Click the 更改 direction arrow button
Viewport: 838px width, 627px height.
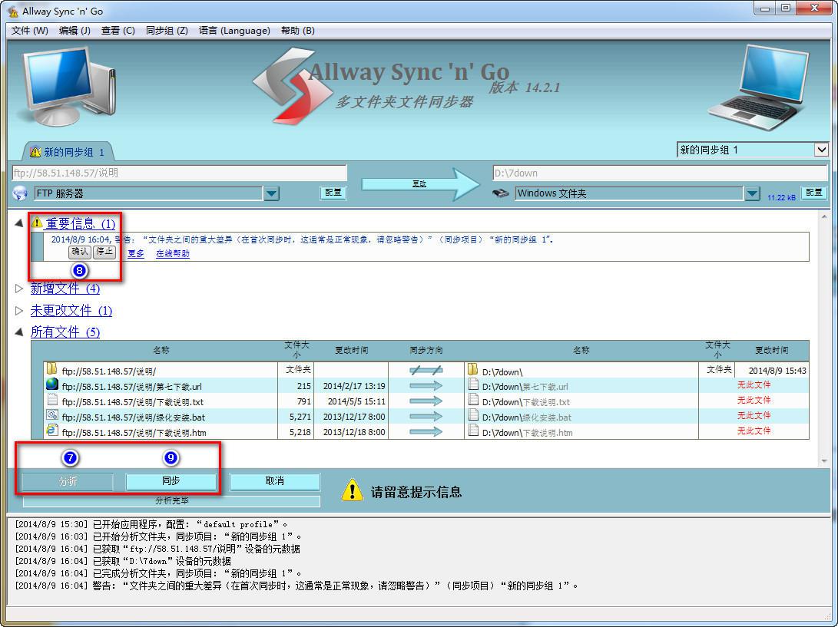(x=420, y=183)
